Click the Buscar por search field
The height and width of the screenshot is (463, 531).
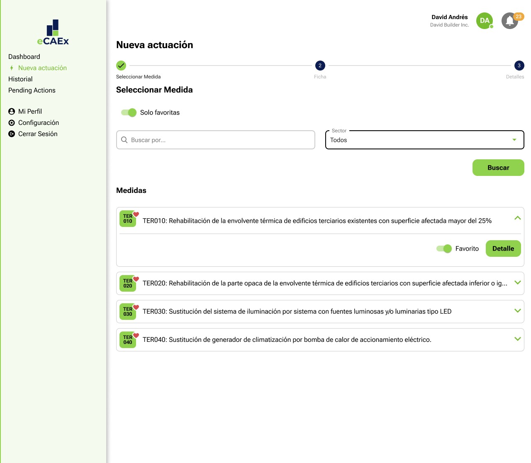point(215,140)
